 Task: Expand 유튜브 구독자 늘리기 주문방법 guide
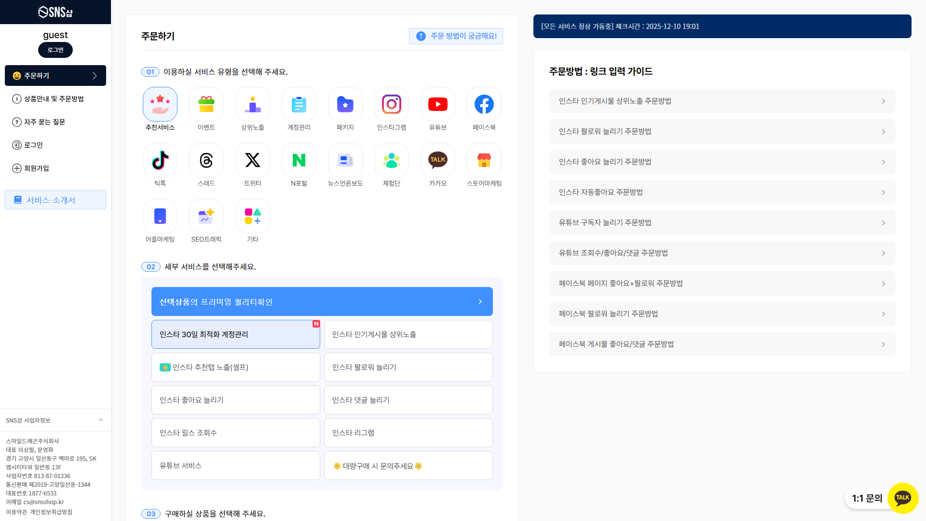click(722, 222)
